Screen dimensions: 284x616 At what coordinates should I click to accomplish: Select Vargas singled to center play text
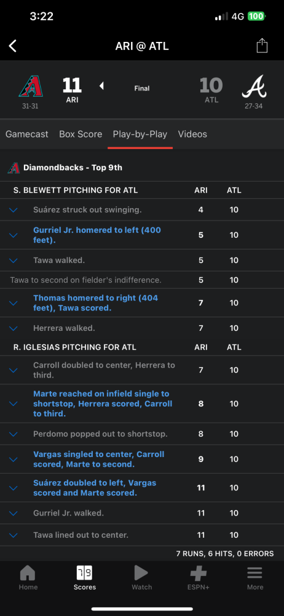click(99, 460)
